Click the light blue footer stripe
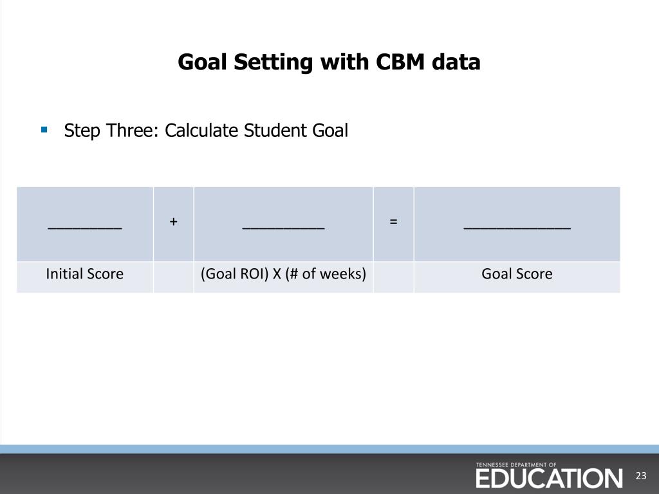The height and width of the screenshot is (494, 659). tap(329, 449)
